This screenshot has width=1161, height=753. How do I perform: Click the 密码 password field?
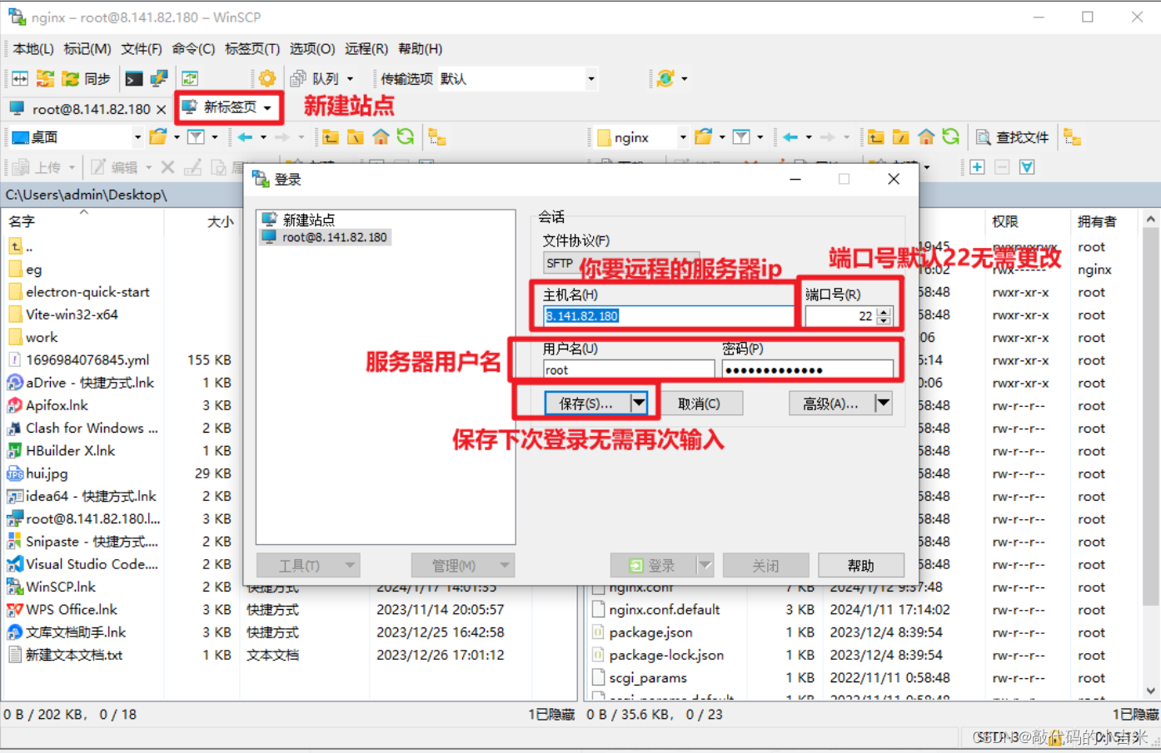pos(808,370)
